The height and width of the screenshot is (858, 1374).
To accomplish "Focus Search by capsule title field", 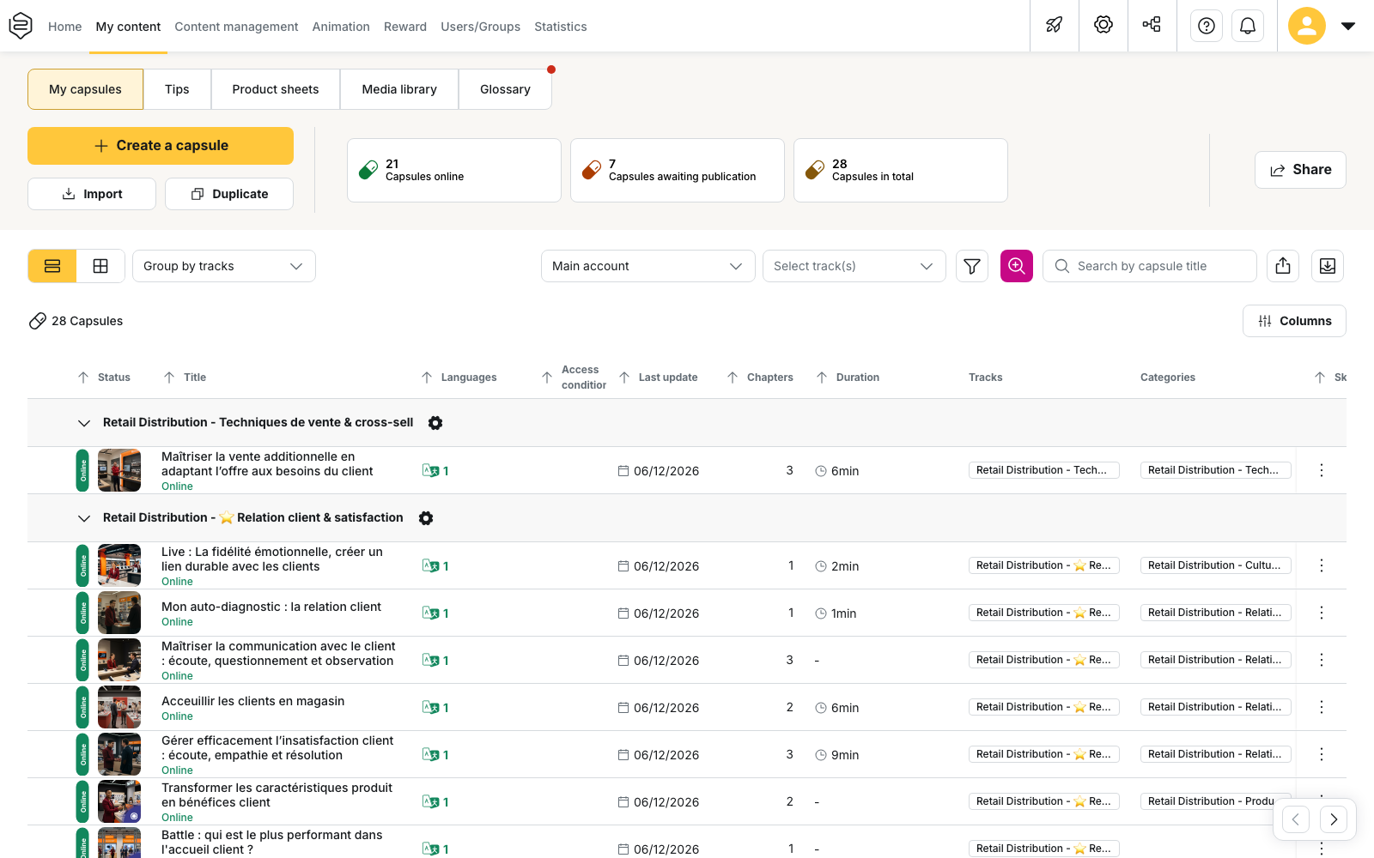I will pyautogui.click(x=1150, y=266).
